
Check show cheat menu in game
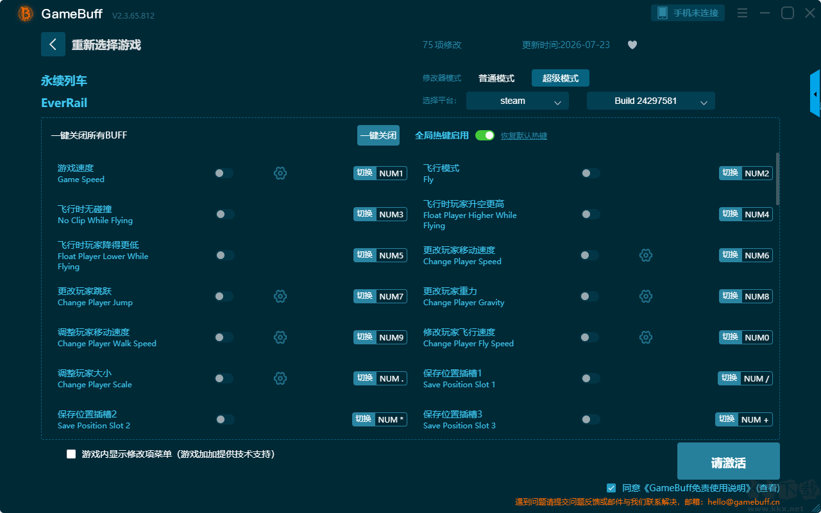[x=71, y=454]
